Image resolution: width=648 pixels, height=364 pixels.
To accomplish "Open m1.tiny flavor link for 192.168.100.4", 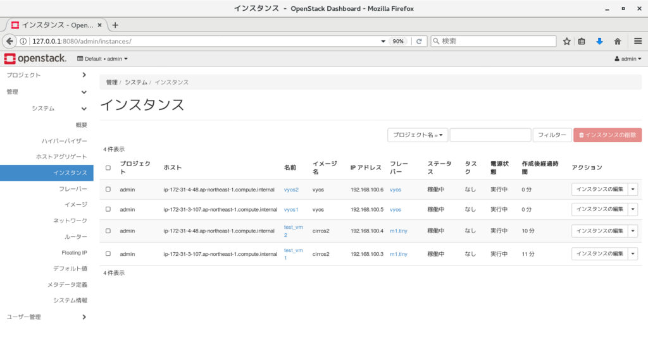I will click(399, 231).
